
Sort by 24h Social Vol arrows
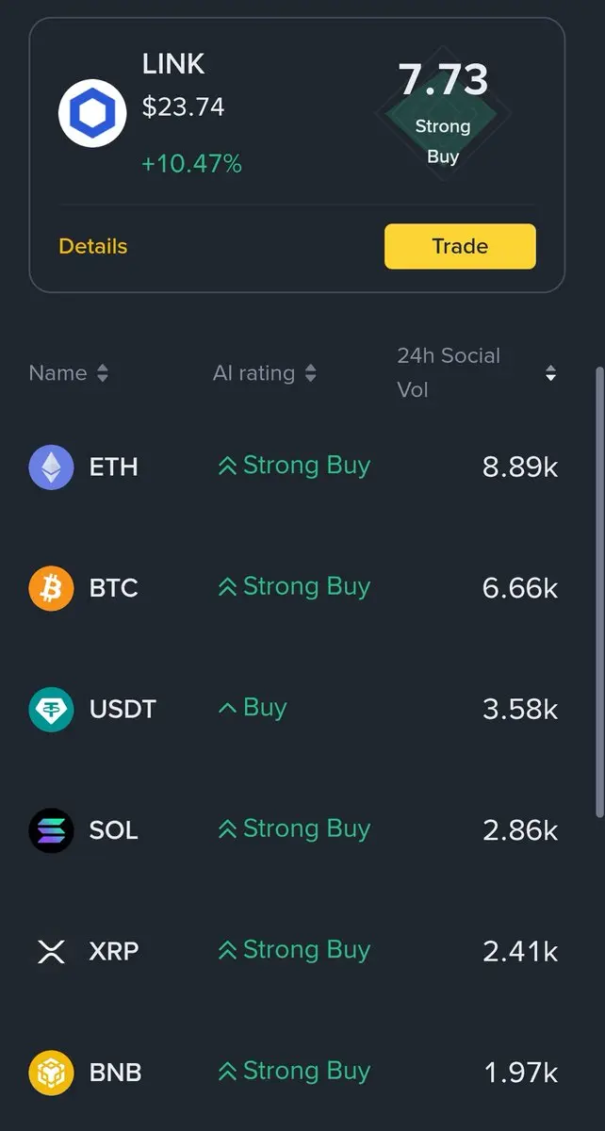tap(550, 373)
